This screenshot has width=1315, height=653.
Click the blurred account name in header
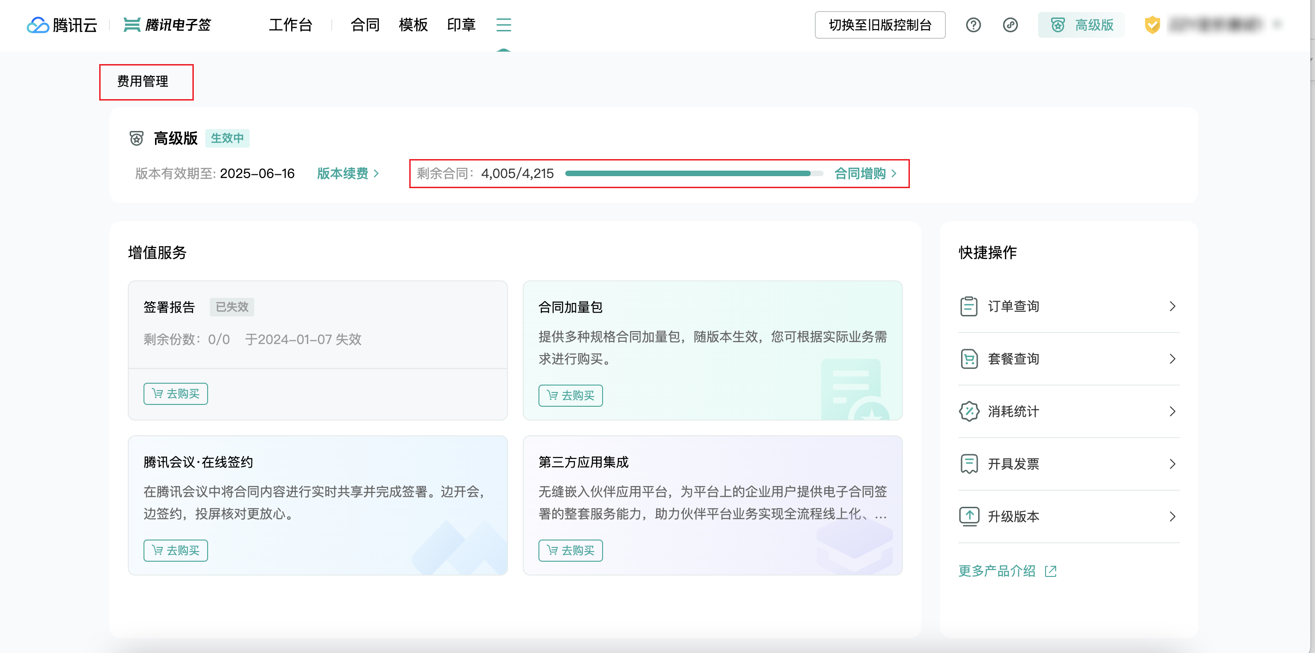tap(1215, 24)
